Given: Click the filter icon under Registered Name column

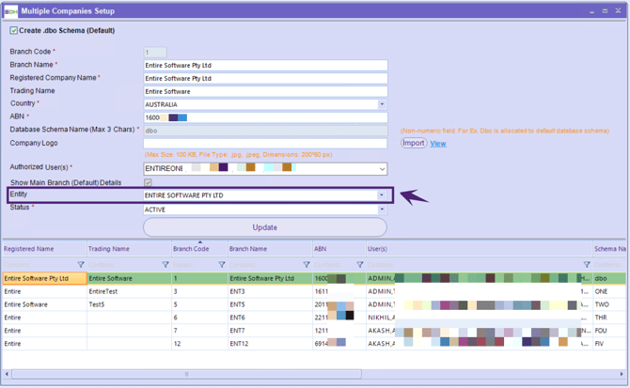Looking at the screenshot, I should (x=81, y=264).
